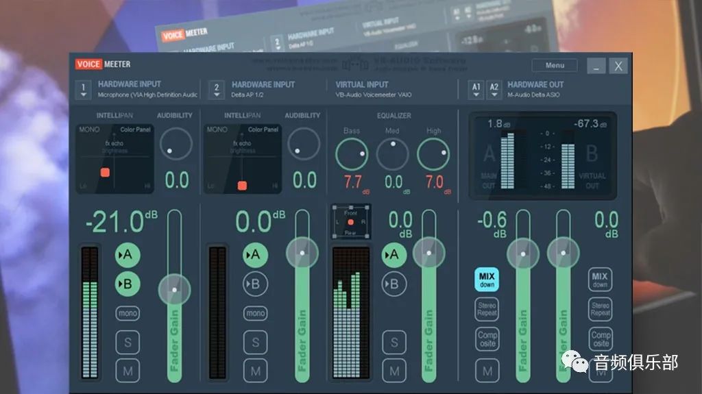Solo hardware input 1 strip
The width and height of the screenshot is (702, 394).
128,343
